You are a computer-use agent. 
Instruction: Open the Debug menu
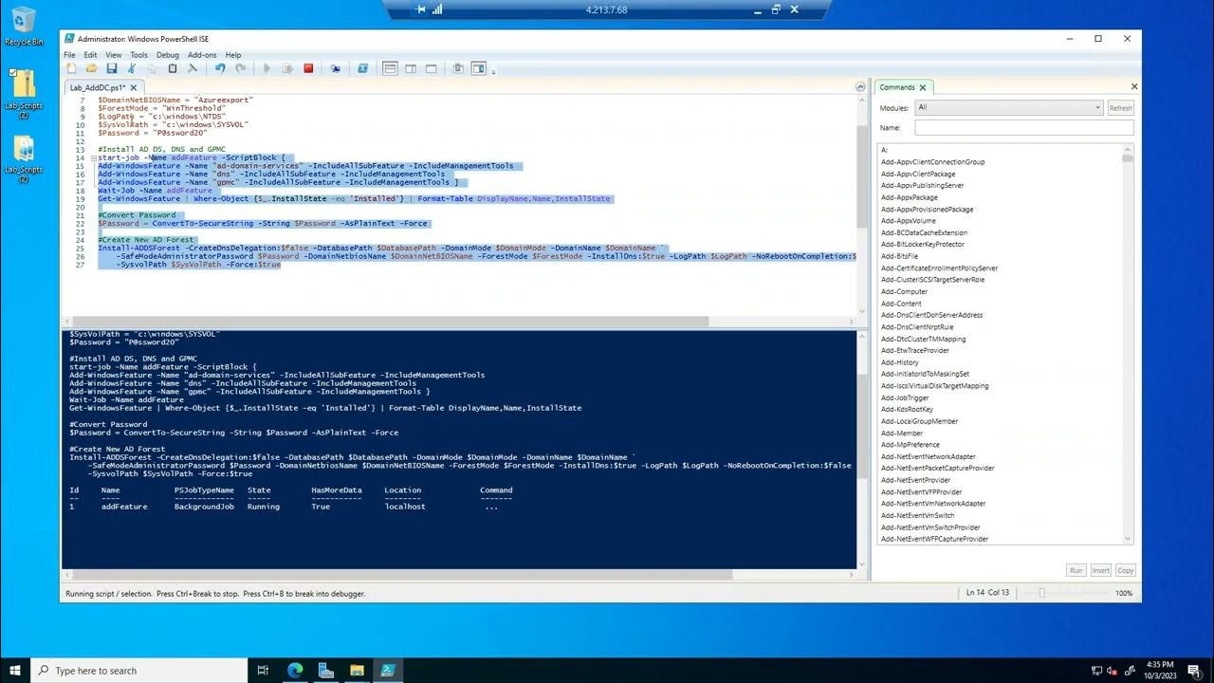[x=168, y=55]
